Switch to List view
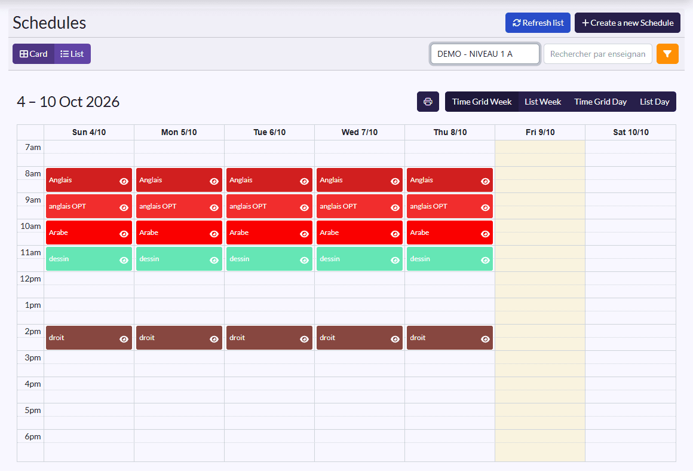 (x=72, y=54)
